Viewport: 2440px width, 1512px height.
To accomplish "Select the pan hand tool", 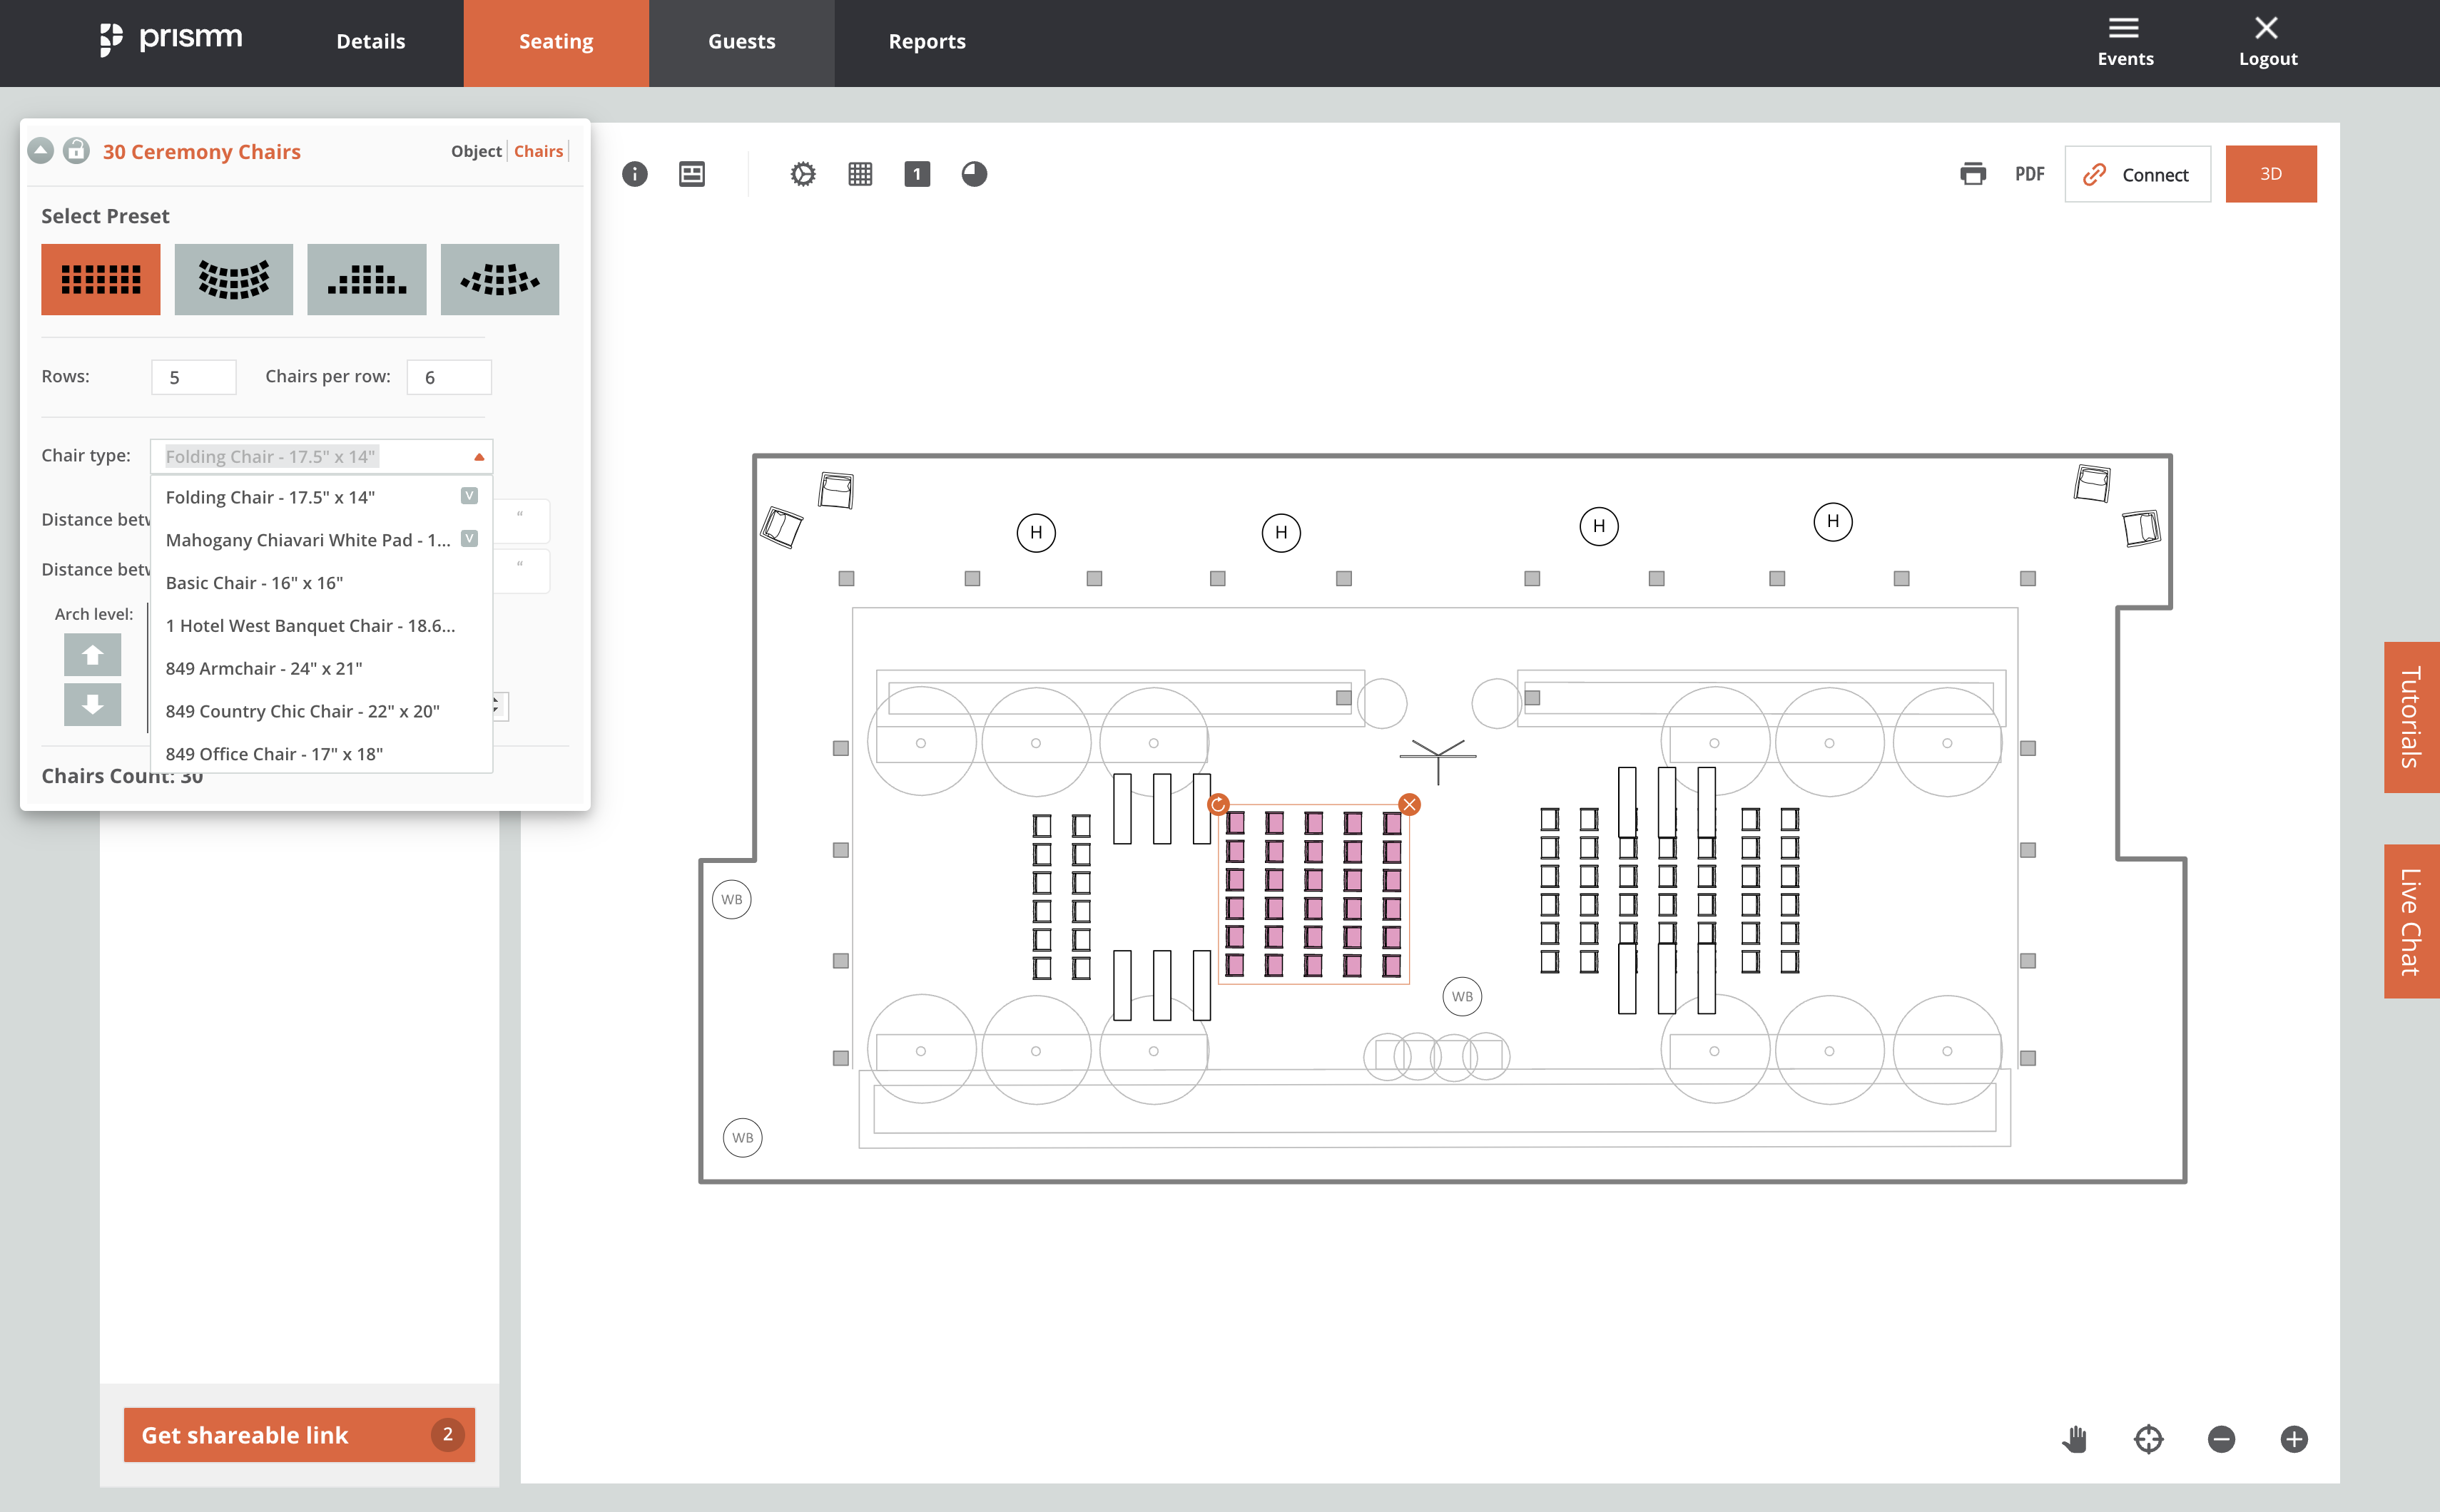I will tap(2074, 1439).
